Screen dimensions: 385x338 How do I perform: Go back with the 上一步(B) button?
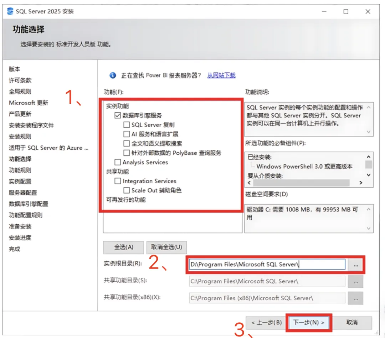(266, 323)
